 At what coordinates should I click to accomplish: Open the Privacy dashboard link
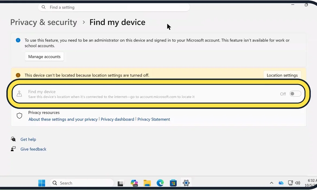coord(117,119)
